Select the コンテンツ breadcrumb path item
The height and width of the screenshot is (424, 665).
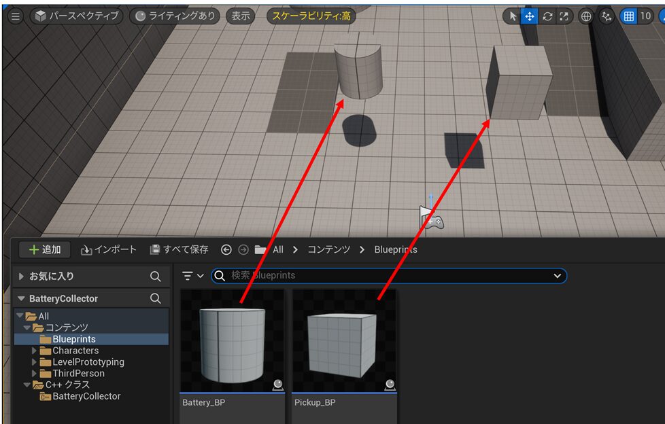pyautogui.click(x=328, y=250)
